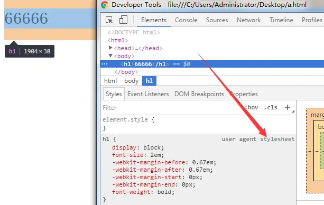Open the Event Listeners sub-tab

[x=148, y=94]
